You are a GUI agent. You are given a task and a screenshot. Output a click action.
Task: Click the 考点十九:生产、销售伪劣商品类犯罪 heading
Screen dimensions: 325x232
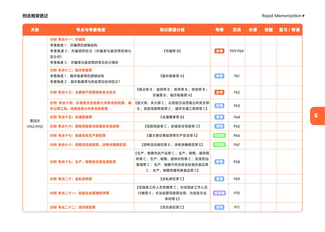point(83,162)
